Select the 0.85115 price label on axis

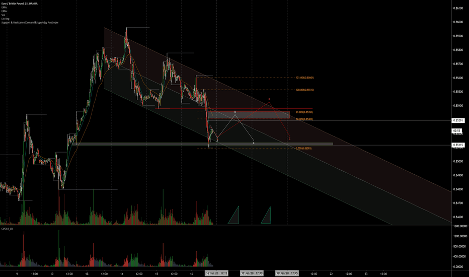458,145
